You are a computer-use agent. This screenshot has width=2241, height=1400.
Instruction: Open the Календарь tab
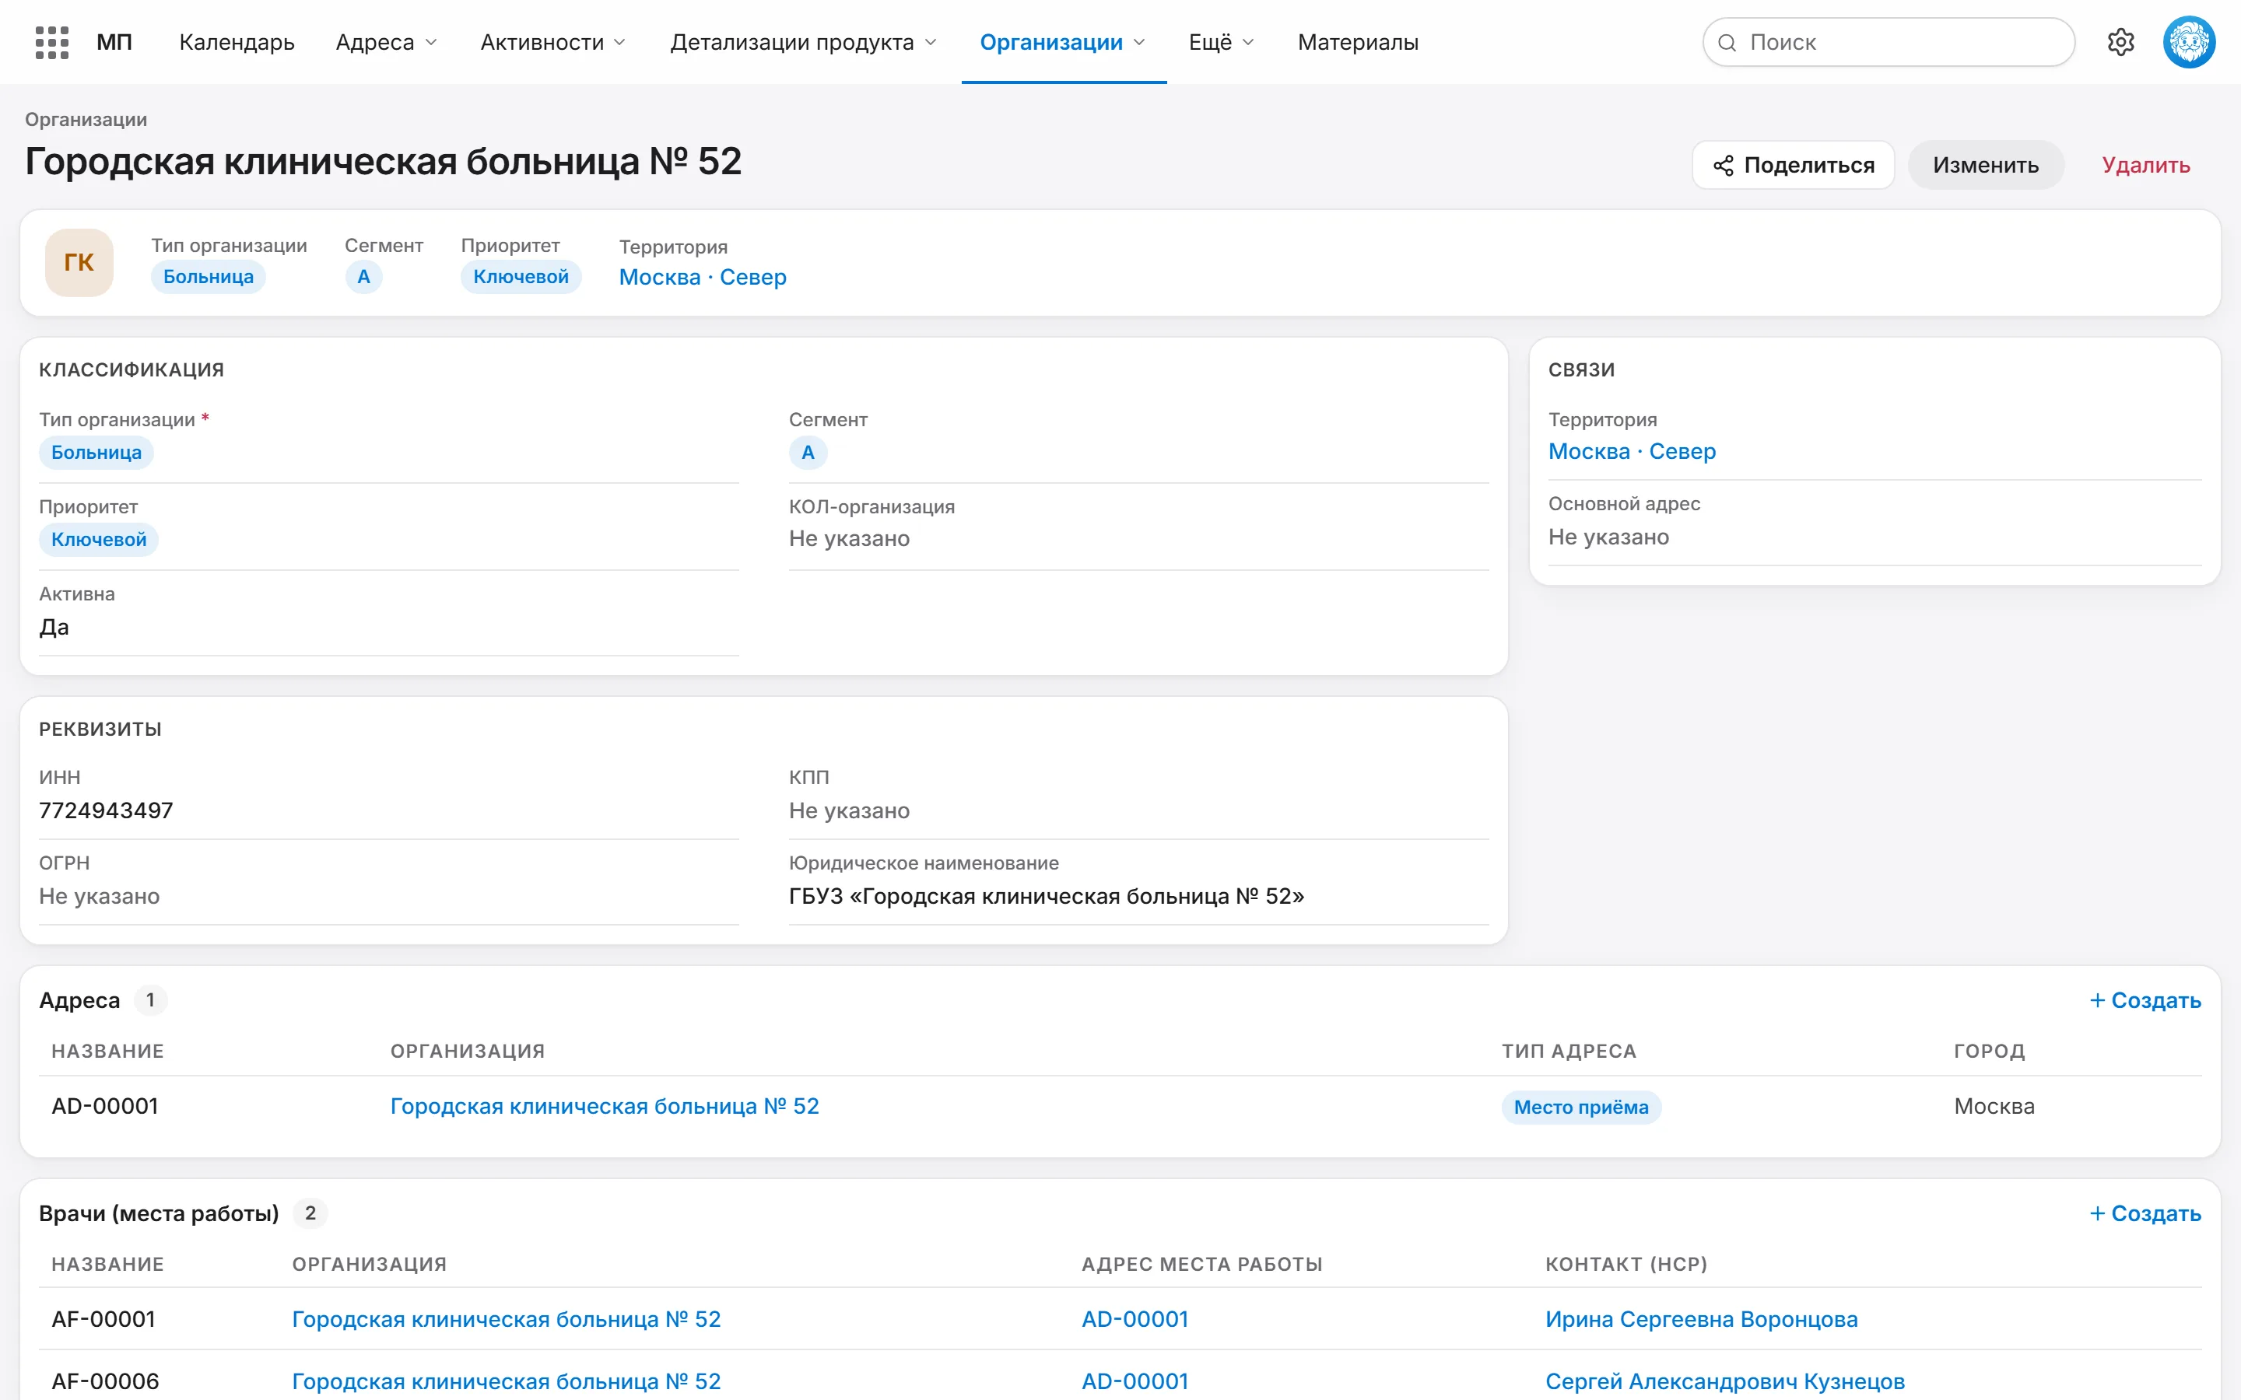[237, 43]
